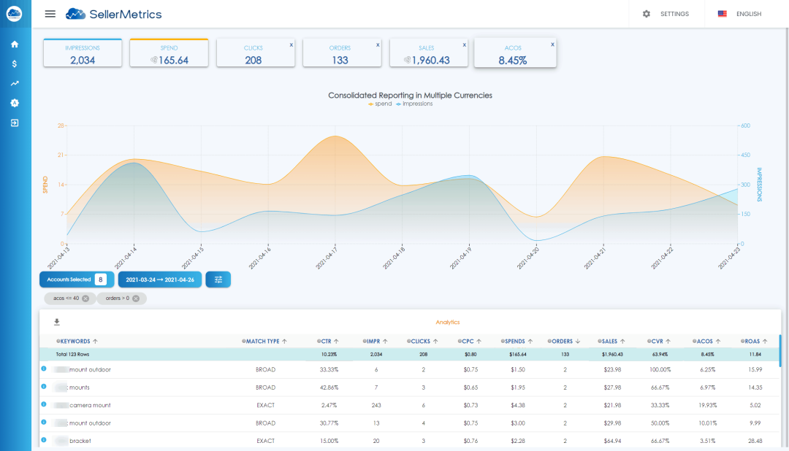Click the logout icon in the sidebar
The width and height of the screenshot is (789, 451).
[x=14, y=123]
